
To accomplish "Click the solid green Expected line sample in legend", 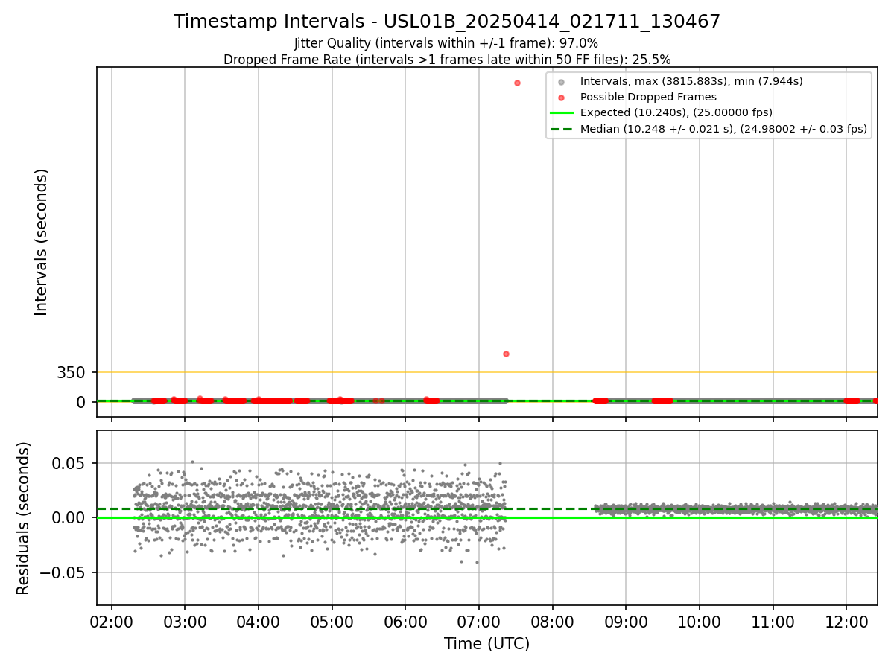I will tap(562, 113).
